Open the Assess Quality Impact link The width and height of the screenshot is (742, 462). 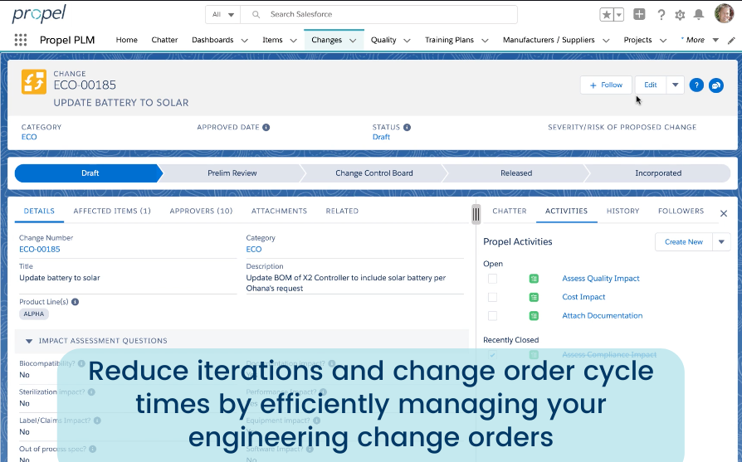pyautogui.click(x=601, y=279)
